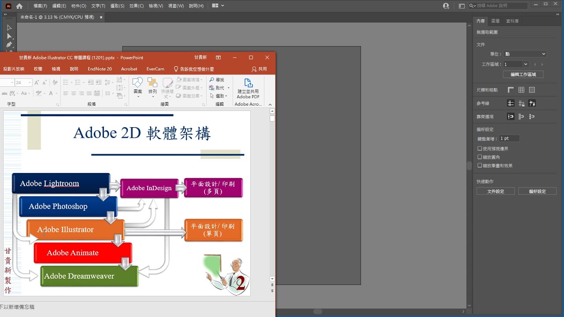Click align left icon in 段落 group
The image size is (564, 317).
click(x=66, y=93)
